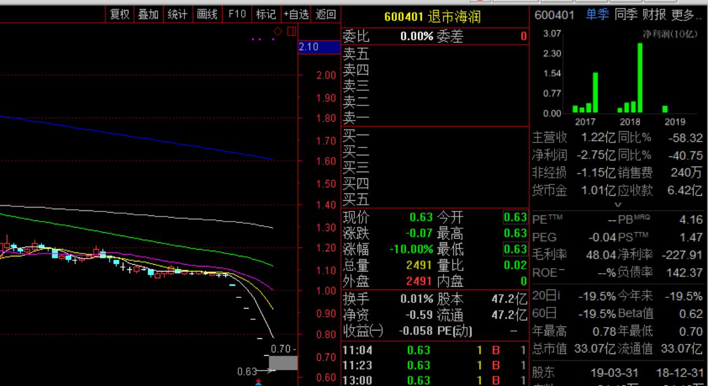708x386 pixels.
Task: Click 年最低 value 0.70
Action: click(x=691, y=332)
